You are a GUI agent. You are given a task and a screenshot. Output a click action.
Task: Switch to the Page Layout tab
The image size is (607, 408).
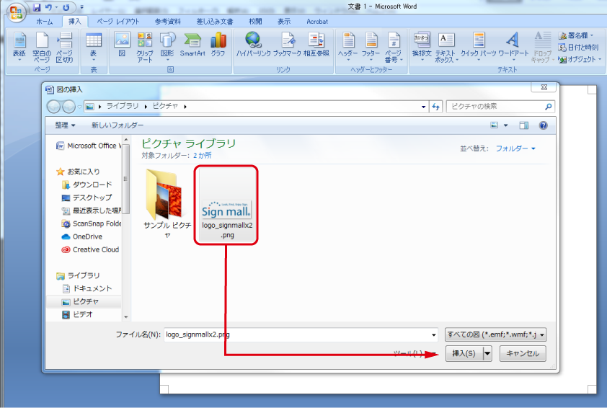(x=118, y=22)
